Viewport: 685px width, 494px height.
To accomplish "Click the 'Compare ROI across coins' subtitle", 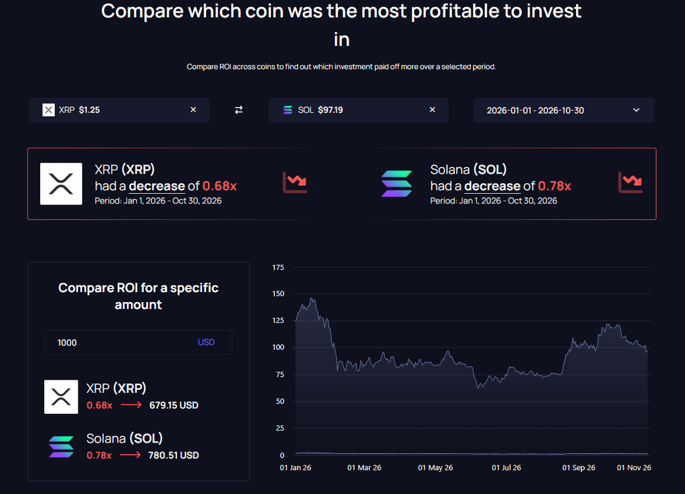I will pyautogui.click(x=341, y=67).
